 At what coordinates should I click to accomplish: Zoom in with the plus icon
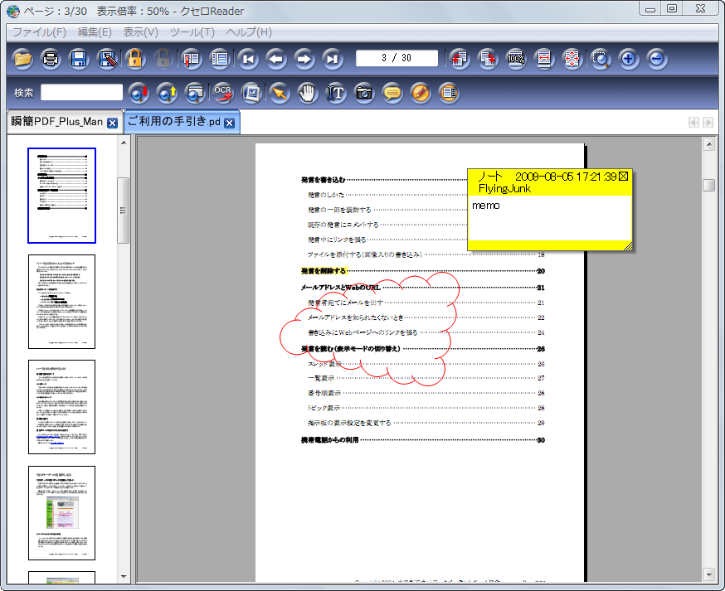click(x=629, y=59)
